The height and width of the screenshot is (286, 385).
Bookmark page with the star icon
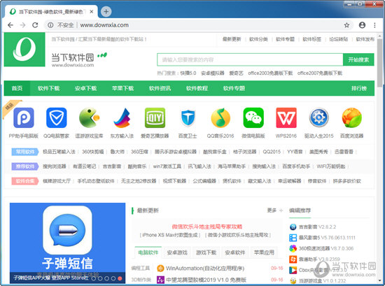point(346,25)
